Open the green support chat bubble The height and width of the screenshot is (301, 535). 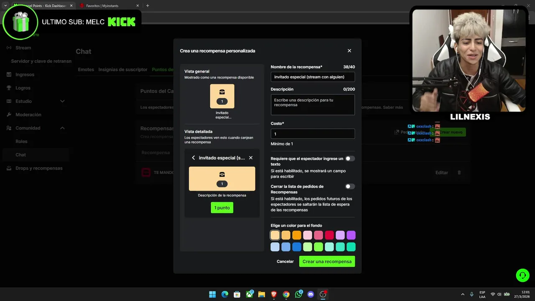tap(522, 275)
